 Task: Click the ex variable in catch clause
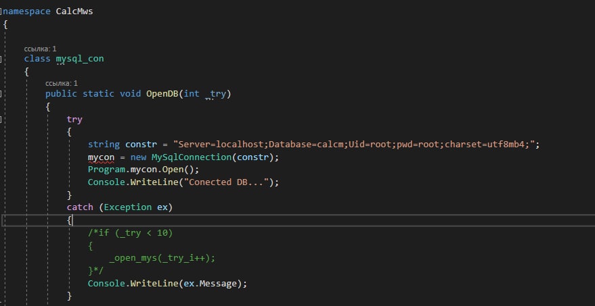click(x=162, y=207)
